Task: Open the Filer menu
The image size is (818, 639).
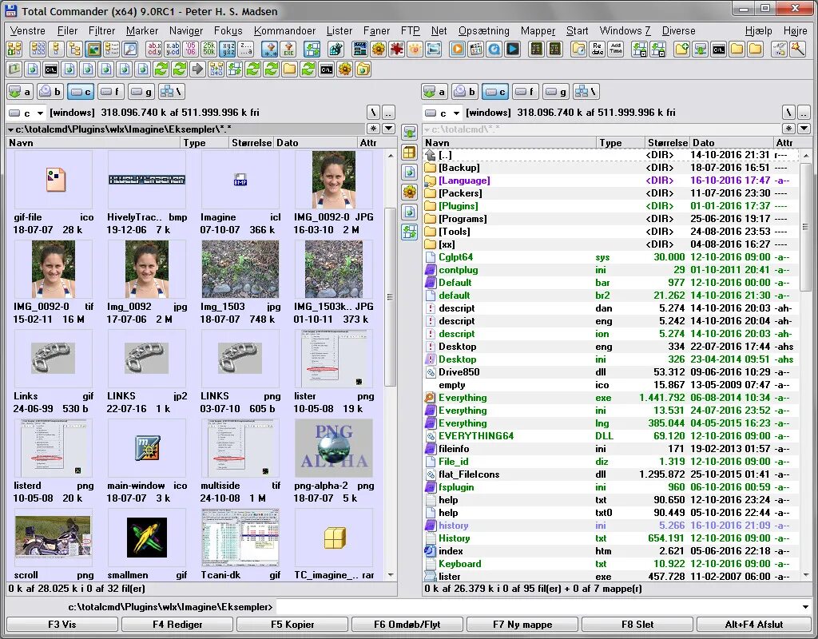Action: point(67,31)
